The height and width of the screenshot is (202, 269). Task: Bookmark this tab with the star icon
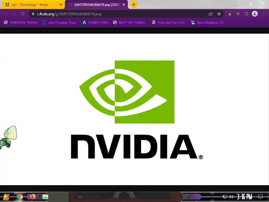tap(219, 14)
